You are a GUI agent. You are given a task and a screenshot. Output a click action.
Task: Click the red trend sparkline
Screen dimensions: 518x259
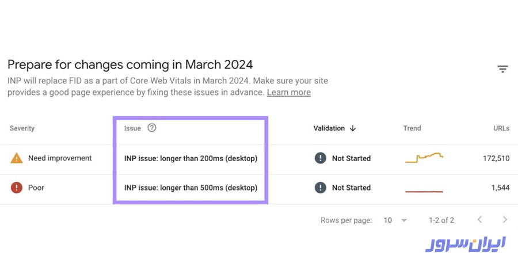[424, 191]
